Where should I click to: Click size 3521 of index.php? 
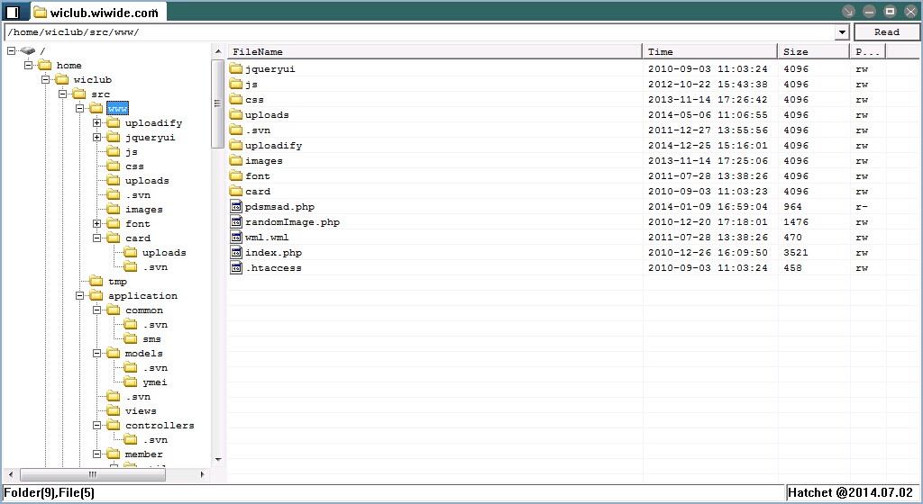click(x=795, y=253)
